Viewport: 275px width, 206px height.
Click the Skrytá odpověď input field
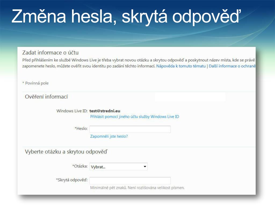point(130,181)
